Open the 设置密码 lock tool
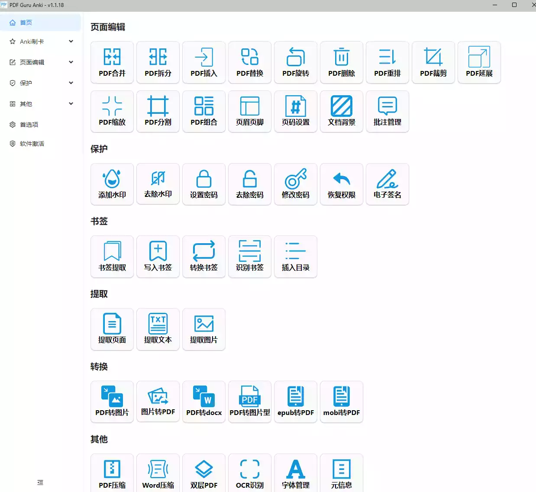The image size is (536, 492). tap(204, 184)
